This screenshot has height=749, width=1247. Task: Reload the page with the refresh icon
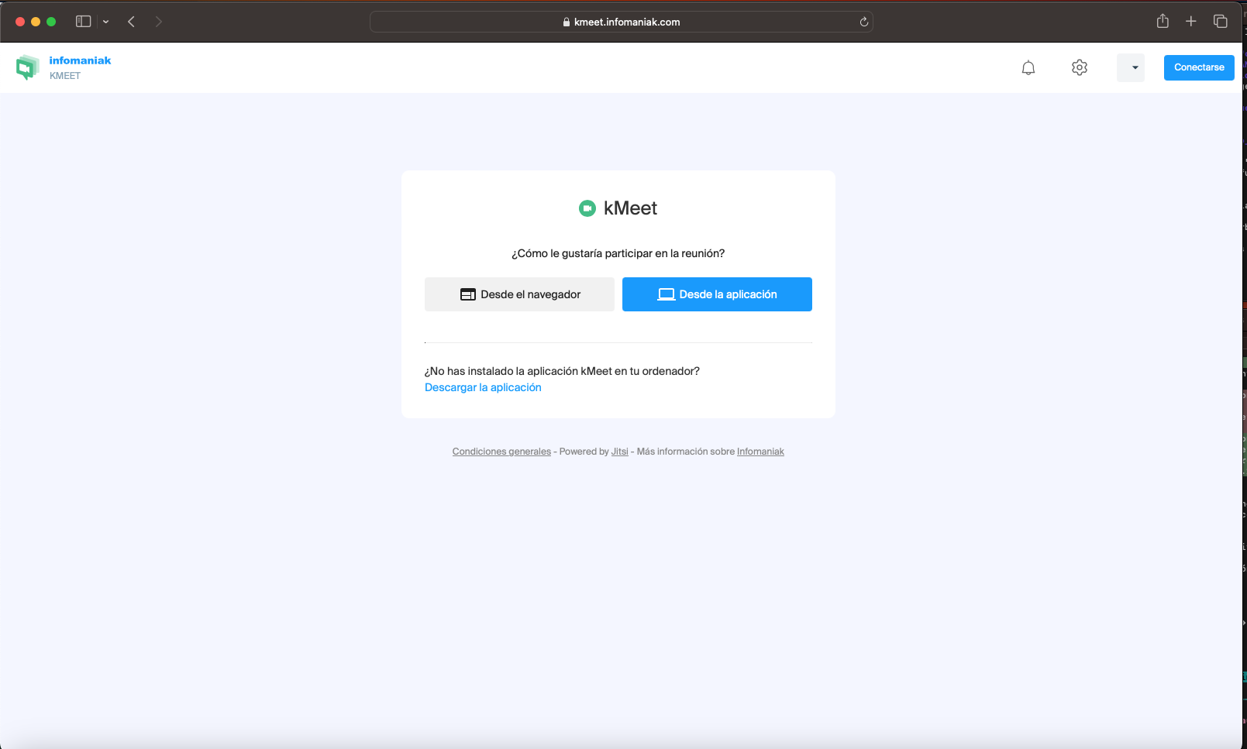[863, 22]
